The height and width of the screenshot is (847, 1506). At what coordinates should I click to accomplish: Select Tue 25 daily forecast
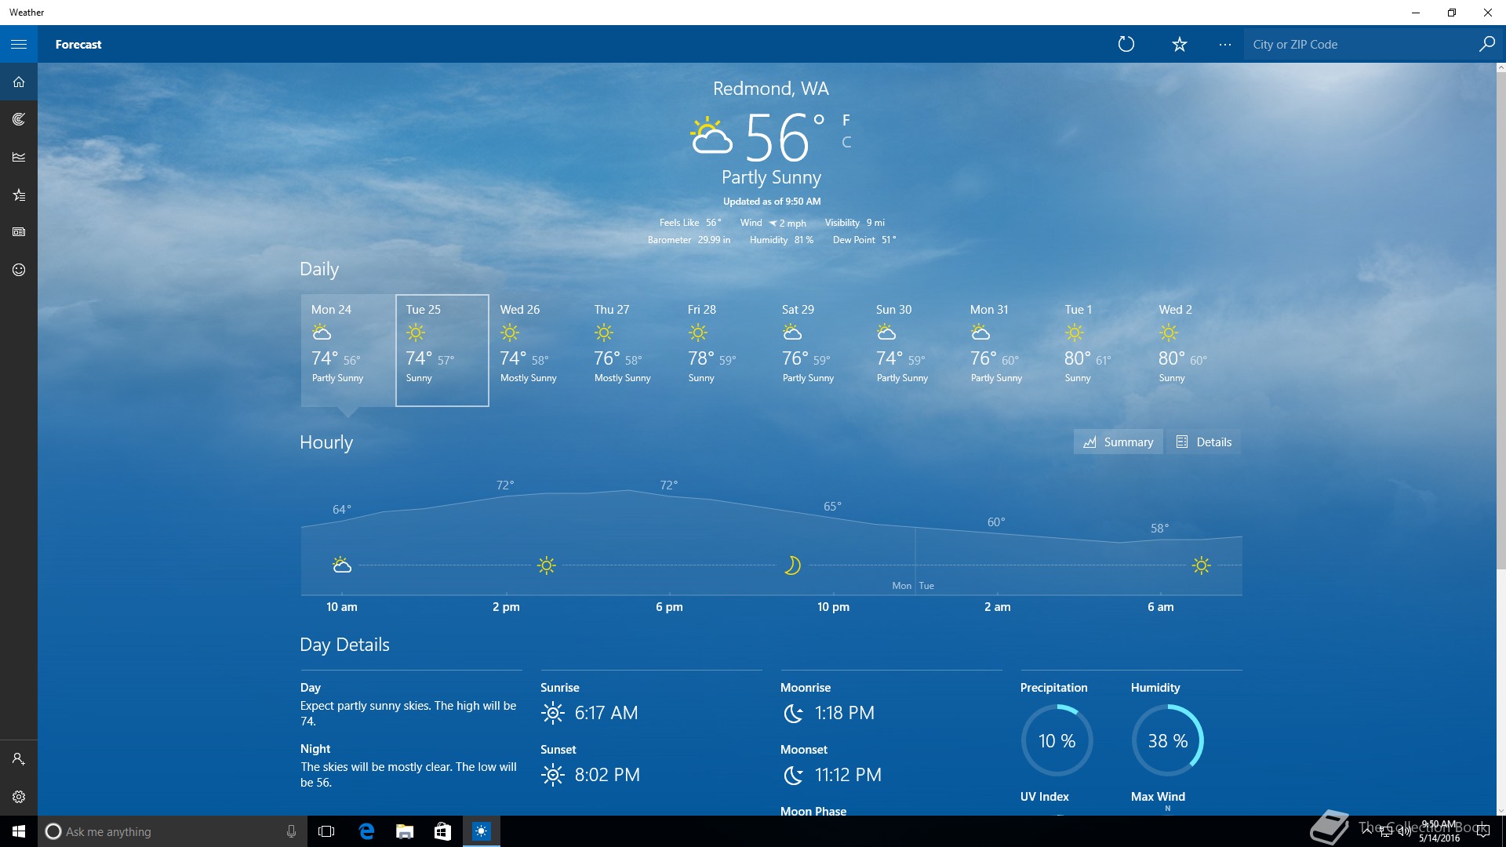(x=442, y=351)
